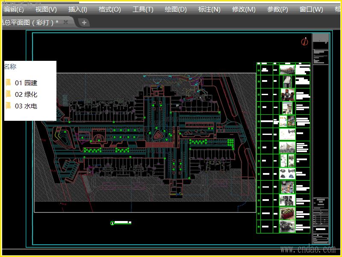Open the 插入(I) menu
The image size is (342, 257).
[77, 9]
